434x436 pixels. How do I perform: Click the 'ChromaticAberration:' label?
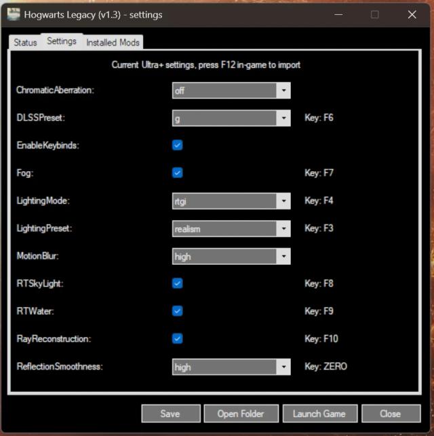coord(55,90)
